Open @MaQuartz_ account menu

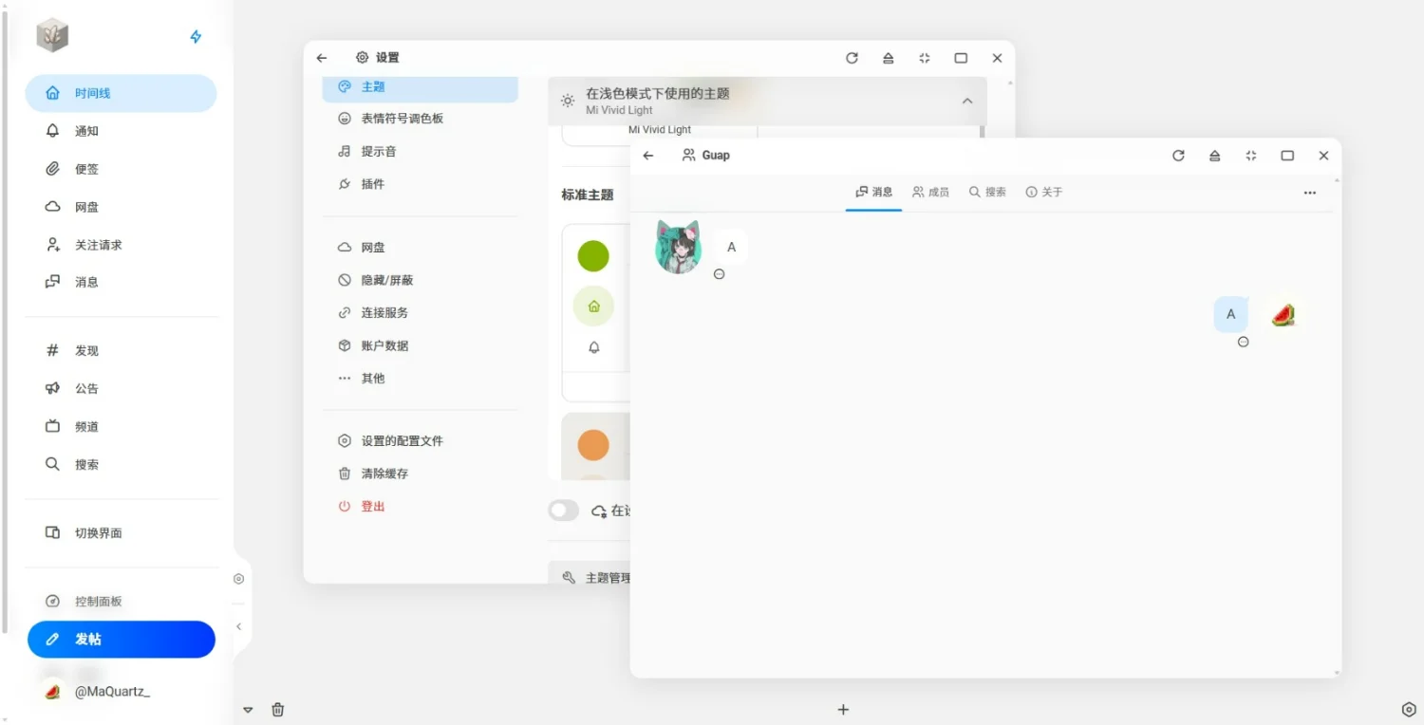pyautogui.click(x=98, y=691)
